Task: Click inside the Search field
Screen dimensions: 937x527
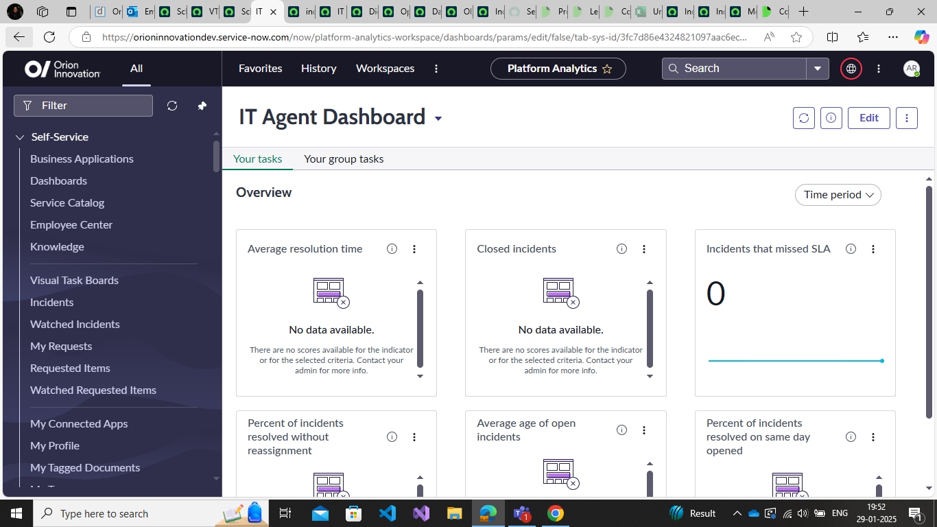Action: [734, 69]
